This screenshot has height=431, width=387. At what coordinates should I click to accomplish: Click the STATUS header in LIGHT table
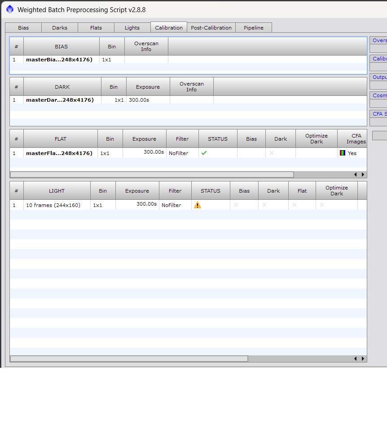pyautogui.click(x=211, y=191)
